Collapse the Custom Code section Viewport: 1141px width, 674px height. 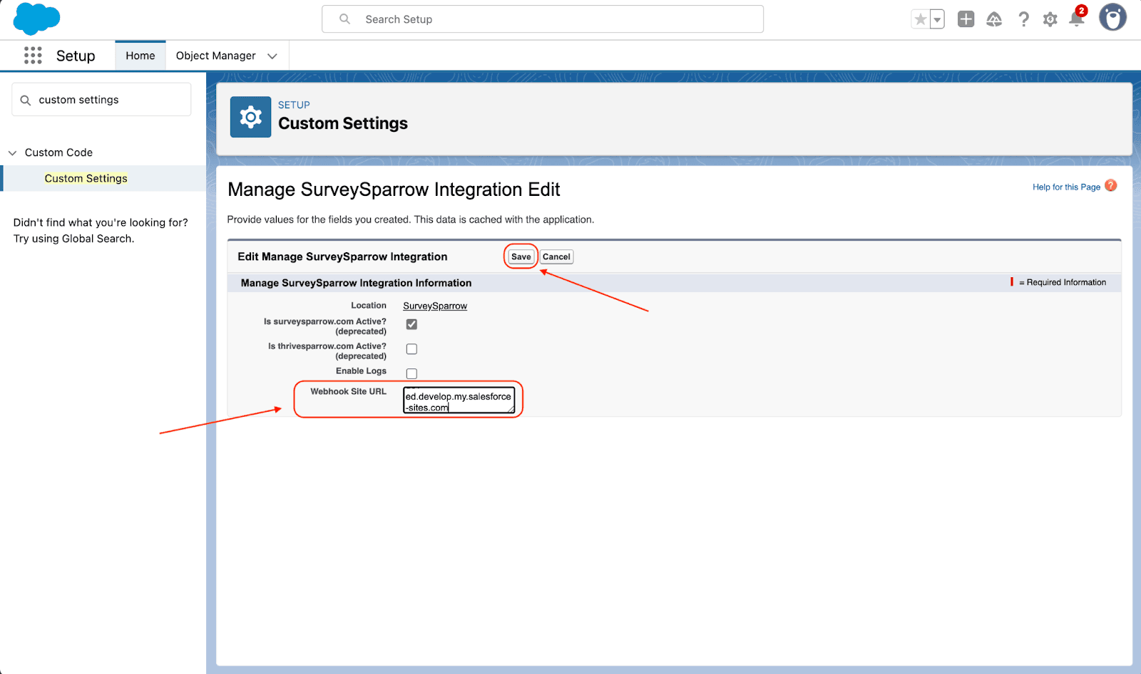12,152
